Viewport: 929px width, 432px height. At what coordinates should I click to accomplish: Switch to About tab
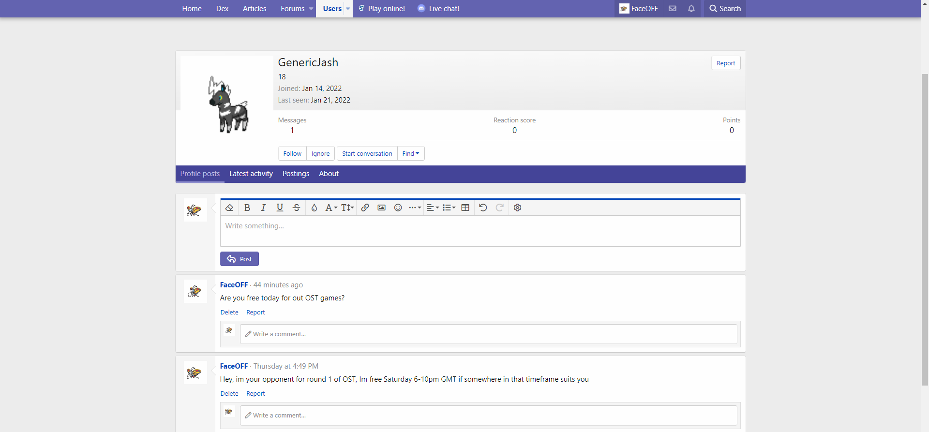coord(329,174)
